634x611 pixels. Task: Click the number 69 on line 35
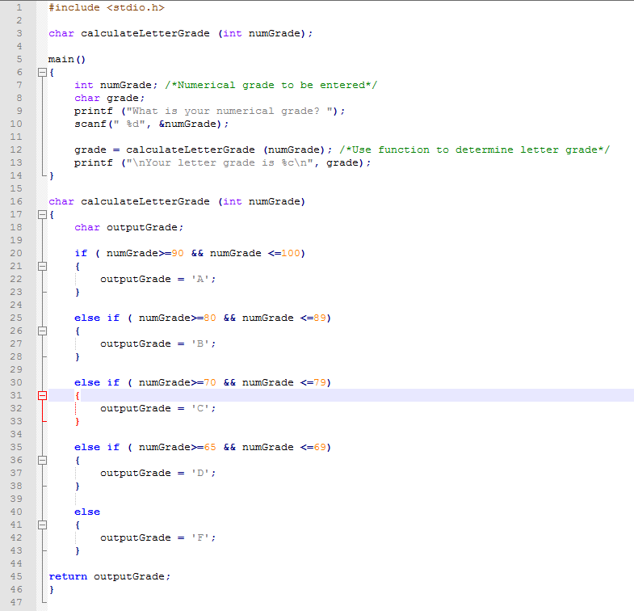coord(320,448)
